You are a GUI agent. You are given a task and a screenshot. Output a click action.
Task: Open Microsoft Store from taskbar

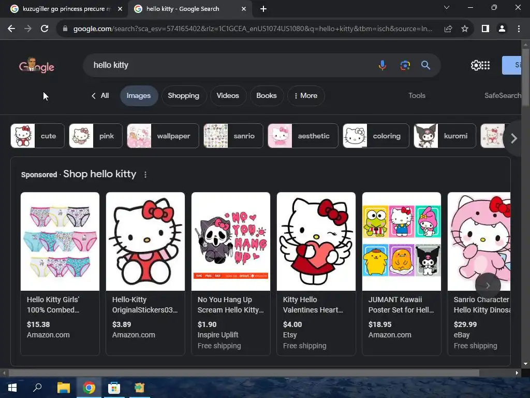tap(114, 388)
